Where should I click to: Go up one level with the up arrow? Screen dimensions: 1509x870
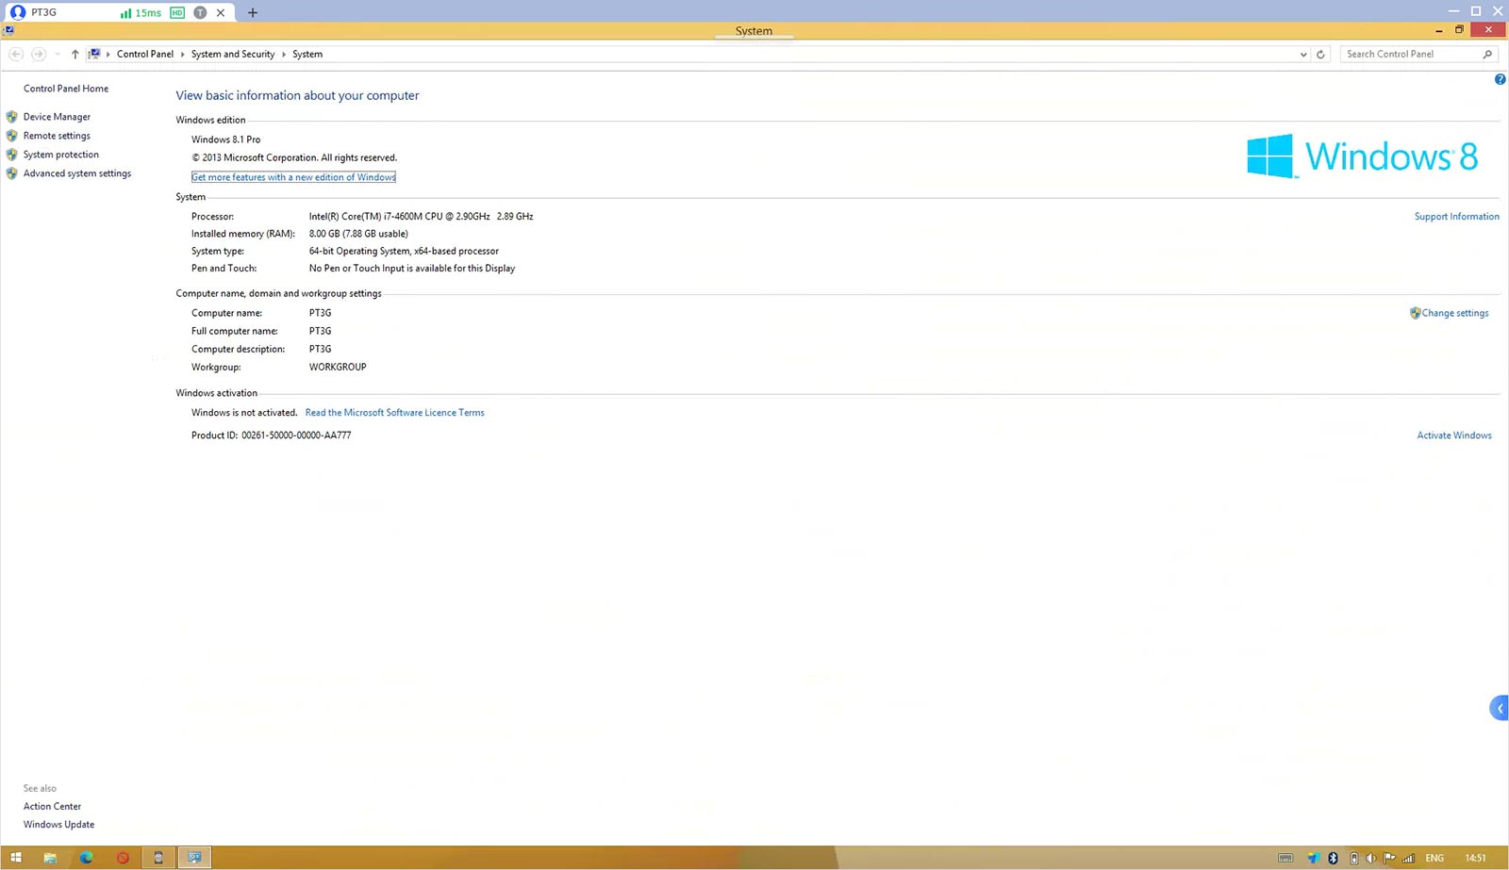[x=75, y=55]
